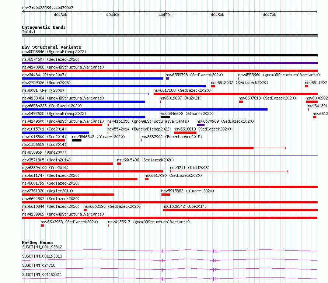This screenshot has width=328, height=283.
Task: Click the black nsv5846600 variant bar
Action: 165,117
